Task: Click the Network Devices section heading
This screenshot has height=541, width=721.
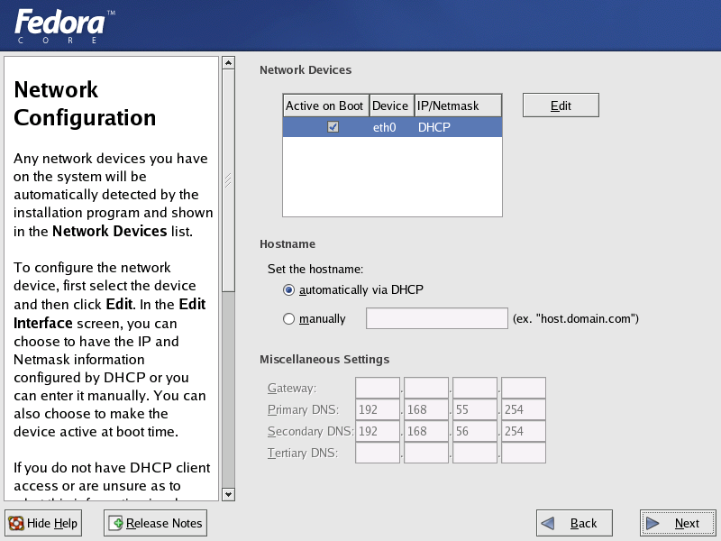Action: (306, 70)
